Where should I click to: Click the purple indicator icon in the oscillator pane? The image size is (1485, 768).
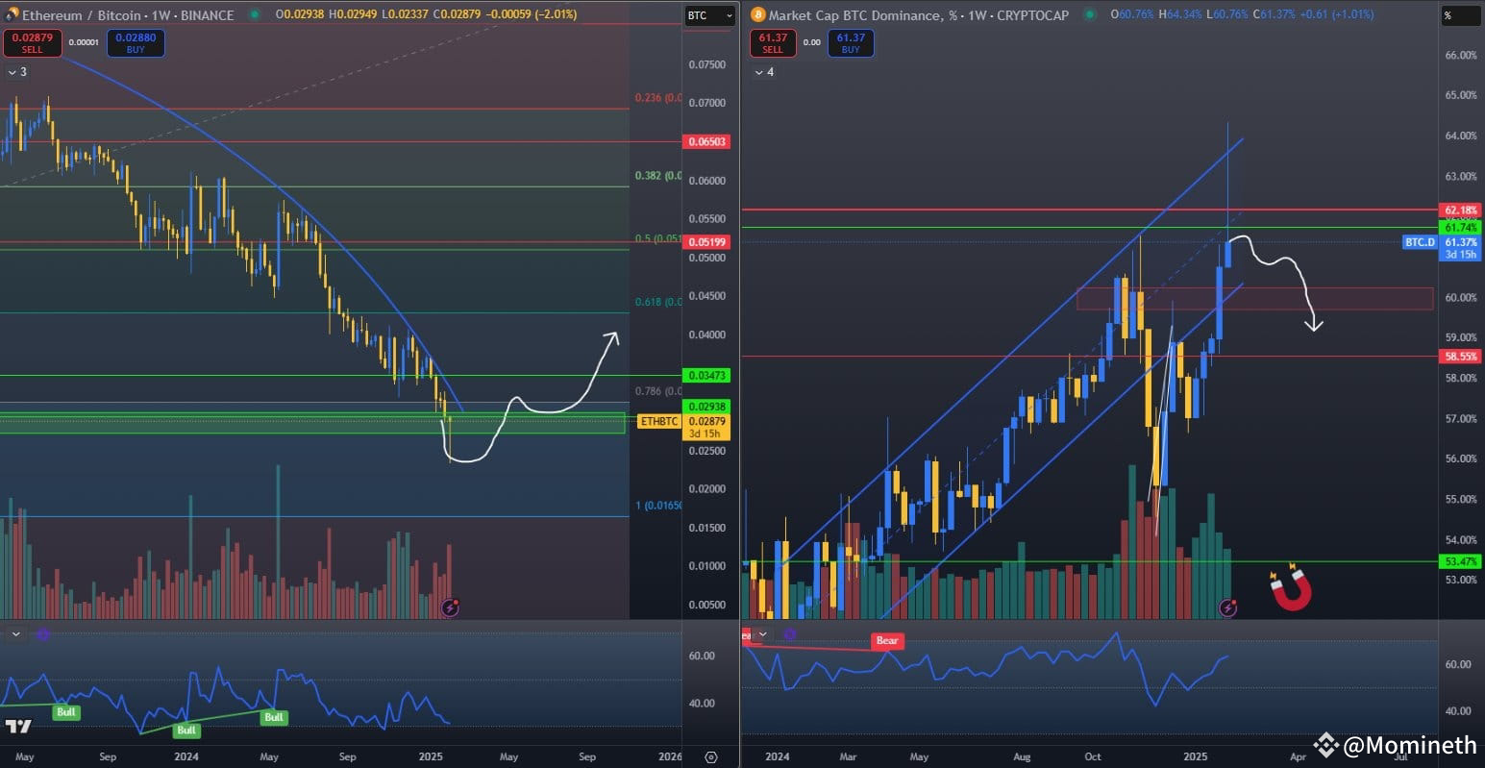[x=41, y=633]
